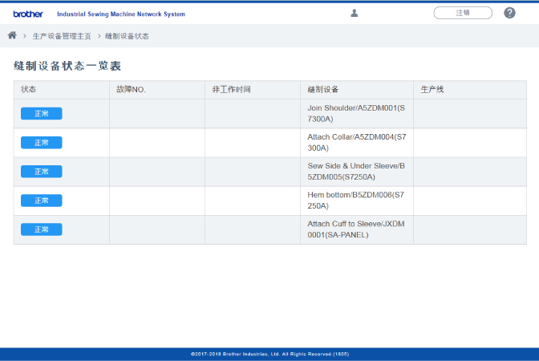Select 缝制设备状态 breadcrumb item

[x=127, y=36]
